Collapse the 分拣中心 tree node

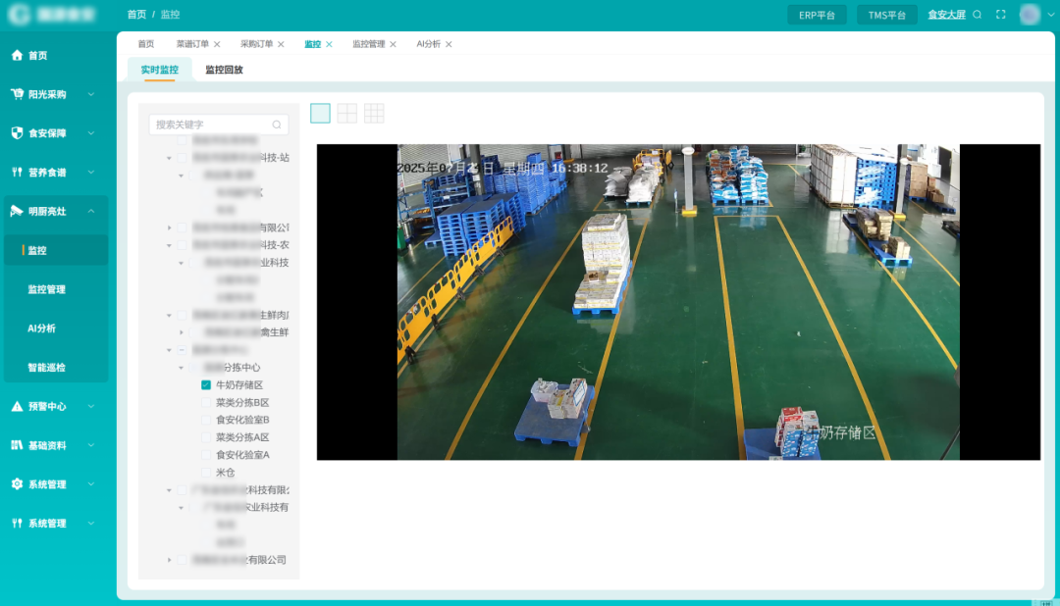pos(182,368)
